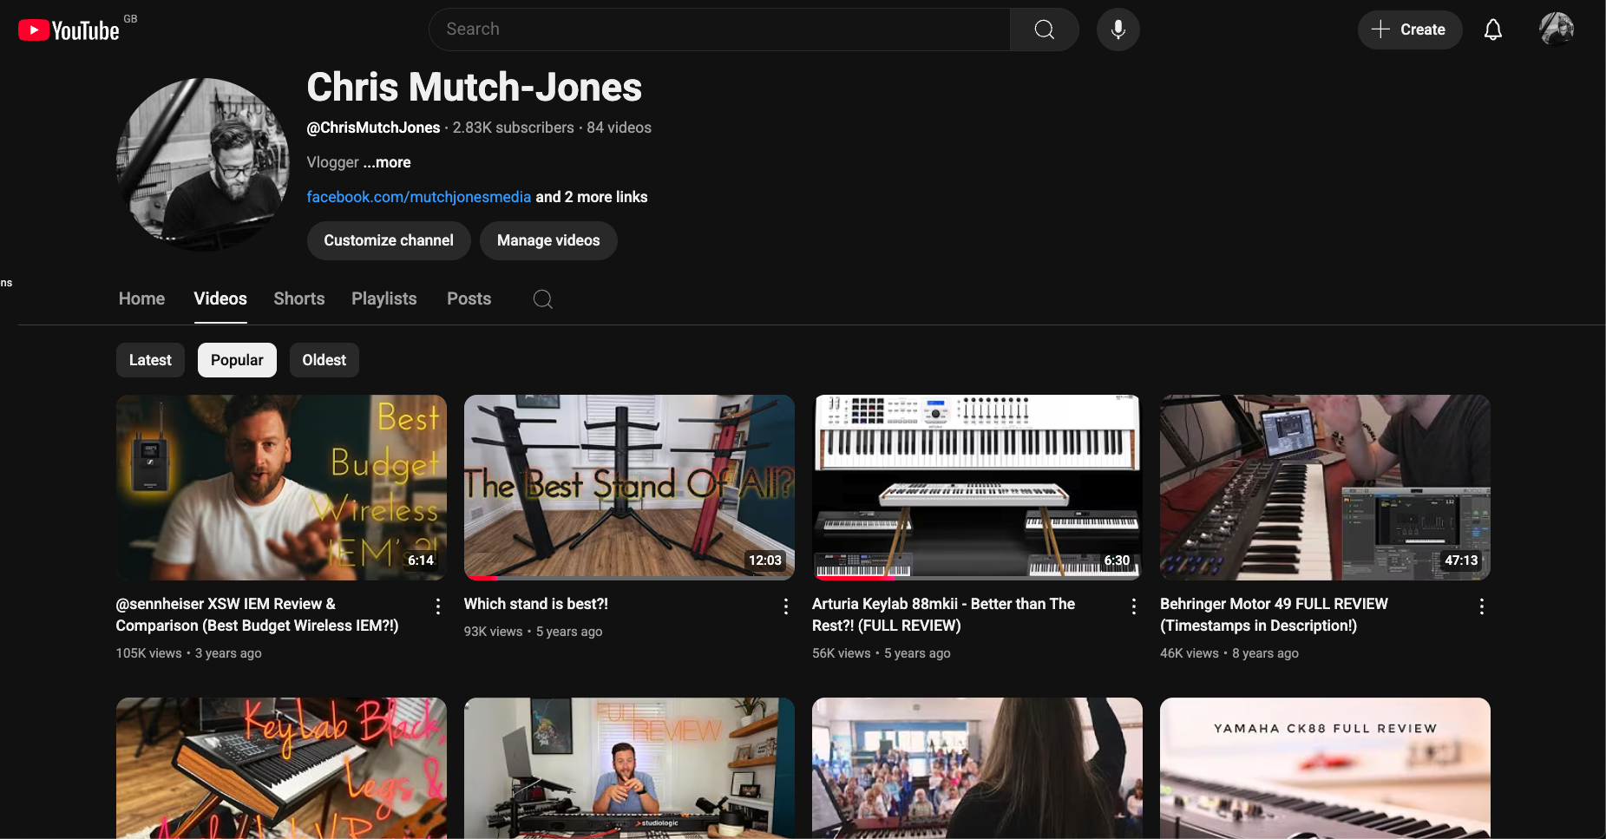This screenshot has width=1606, height=839.
Task: Start voice search with microphone icon
Action: (1118, 29)
